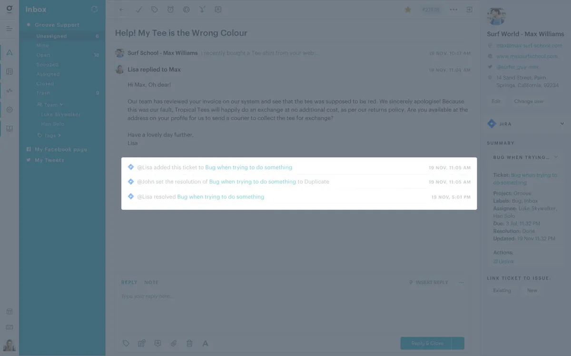Click the assign contact icon in the top toolbar
The image size is (571, 356).
point(218,10)
